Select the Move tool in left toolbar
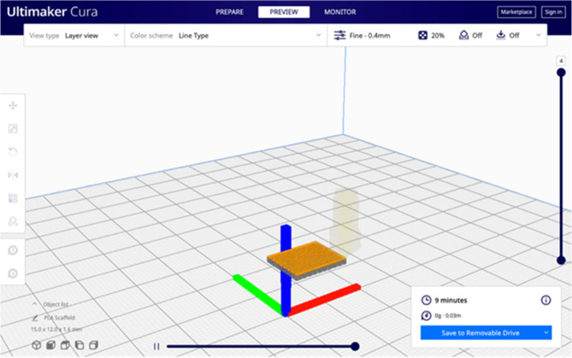Viewport: 572px width, 358px height. pyautogui.click(x=13, y=106)
